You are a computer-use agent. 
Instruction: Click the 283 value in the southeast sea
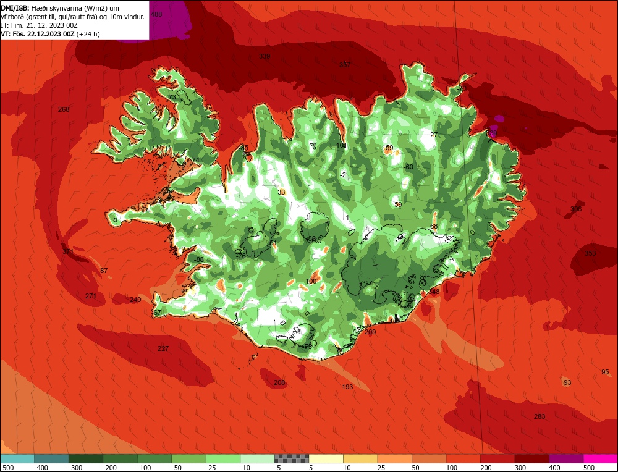click(x=540, y=416)
